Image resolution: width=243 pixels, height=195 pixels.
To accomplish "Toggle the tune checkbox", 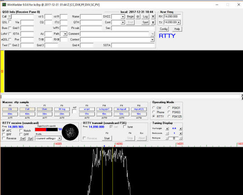I will 125,127.
